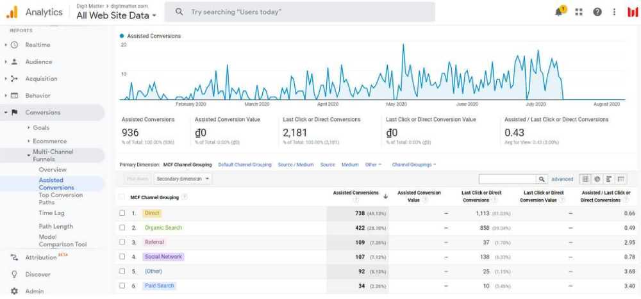Viewport: 641px width, 299px height.
Task: Open the Secondary dimension dropdown
Action: [183, 179]
